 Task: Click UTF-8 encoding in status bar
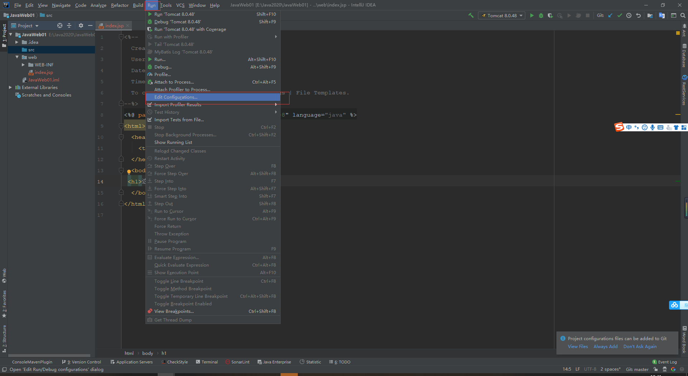(x=590, y=369)
